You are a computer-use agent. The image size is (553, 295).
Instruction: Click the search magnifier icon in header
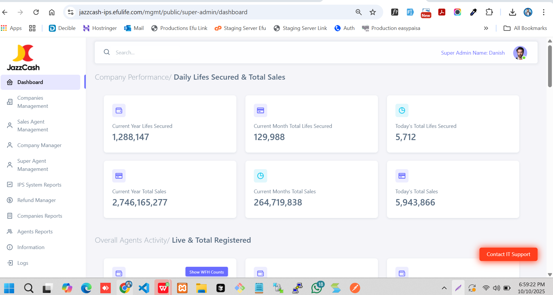pos(107,52)
